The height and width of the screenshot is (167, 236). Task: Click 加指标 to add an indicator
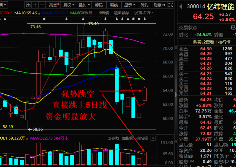[127, 138]
